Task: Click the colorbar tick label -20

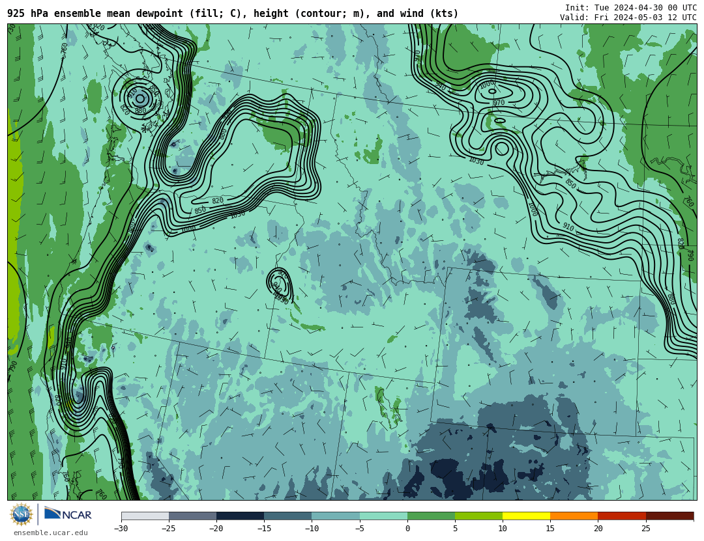Action: coord(216,529)
